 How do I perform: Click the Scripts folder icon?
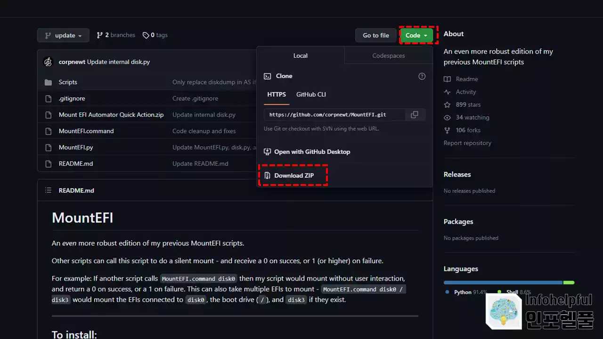point(48,82)
